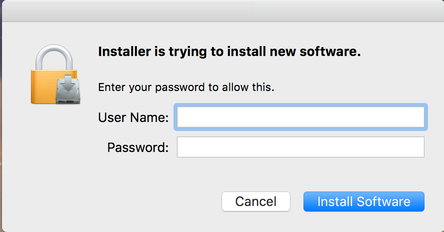Dismiss the dialog with the white Cancel button
The width and height of the screenshot is (444, 232).
point(255,201)
